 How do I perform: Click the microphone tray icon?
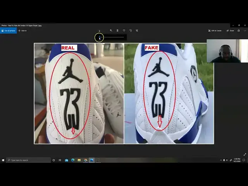coord(224,160)
